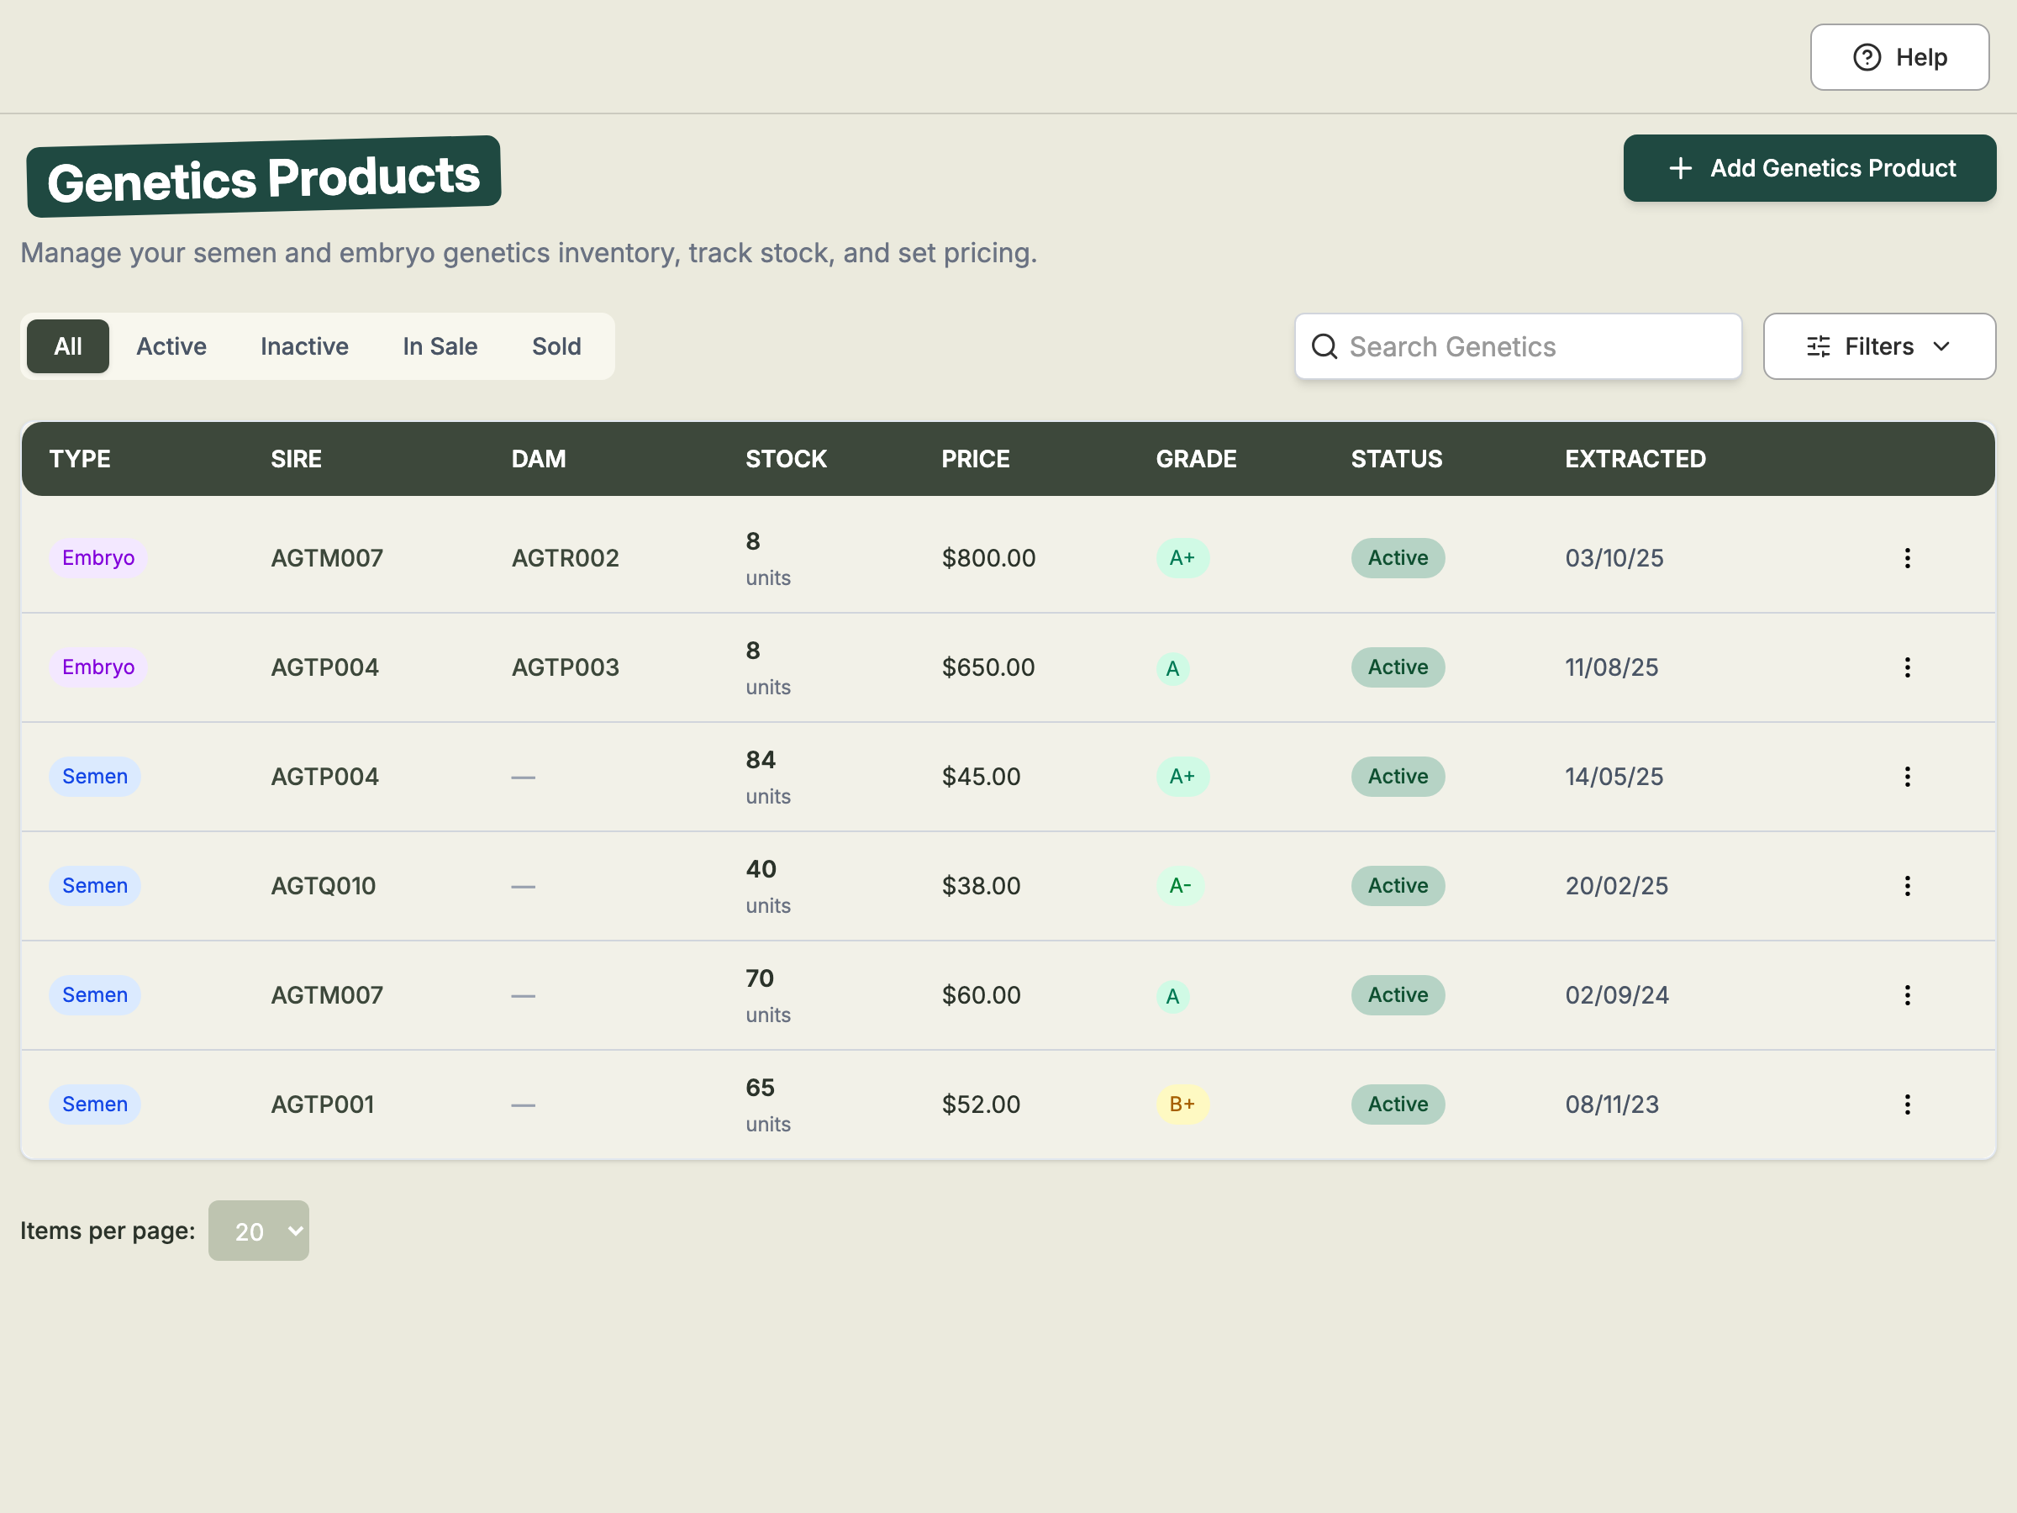
Task: Click dam AGTP003 cell
Action: click(x=566, y=667)
